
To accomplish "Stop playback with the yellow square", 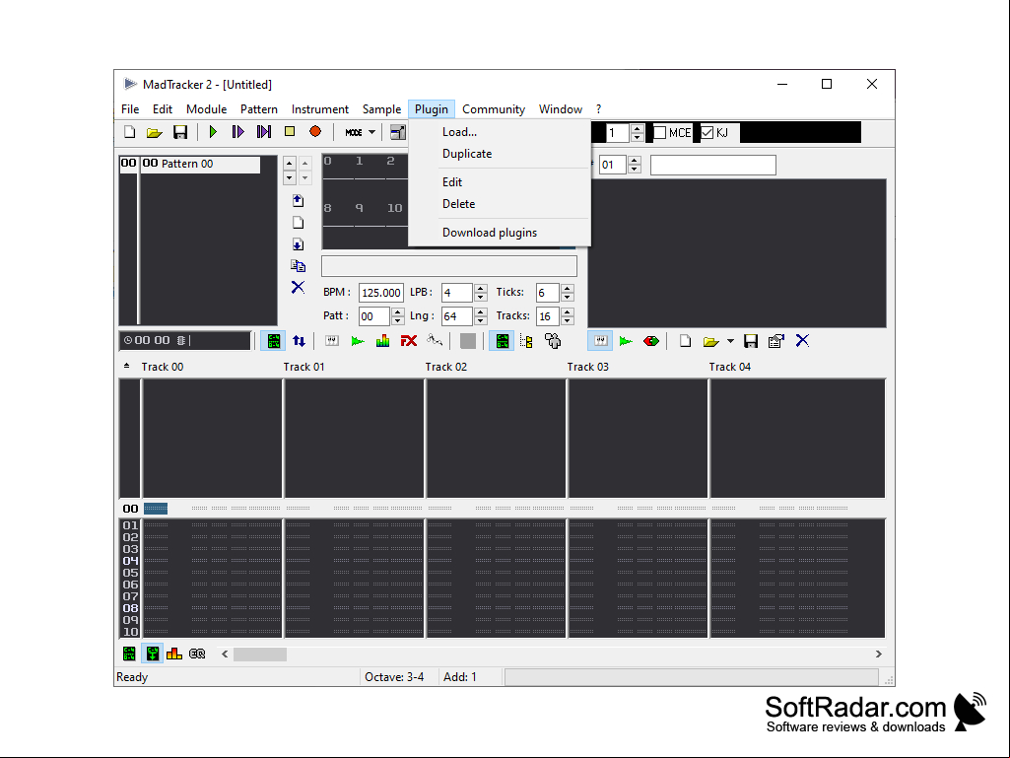I will pos(290,131).
